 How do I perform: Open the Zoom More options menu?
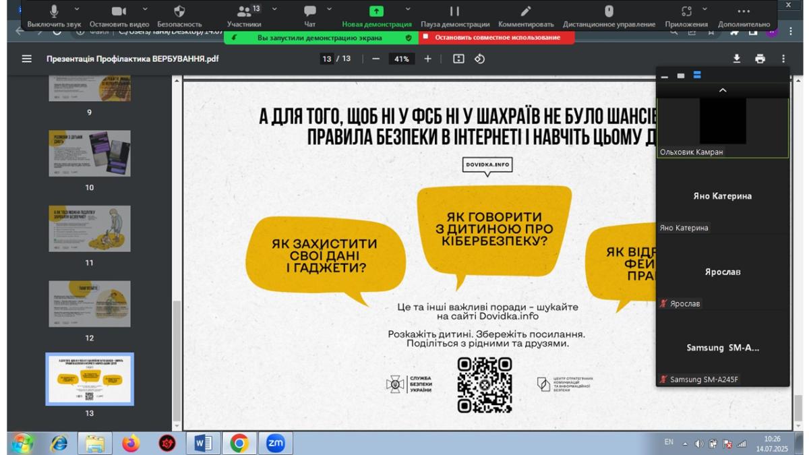pyautogui.click(x=743, y=11)
